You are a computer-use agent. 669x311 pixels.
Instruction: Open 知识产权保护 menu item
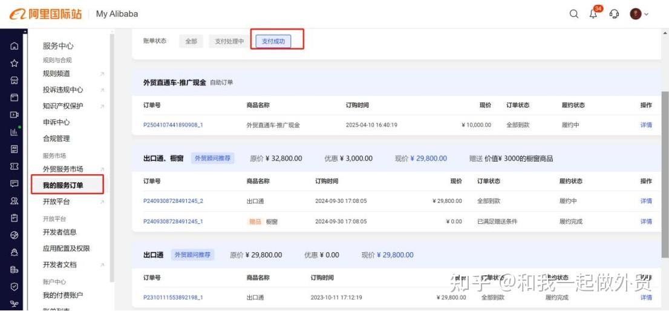pyautogui.click(x=63, y=106)
